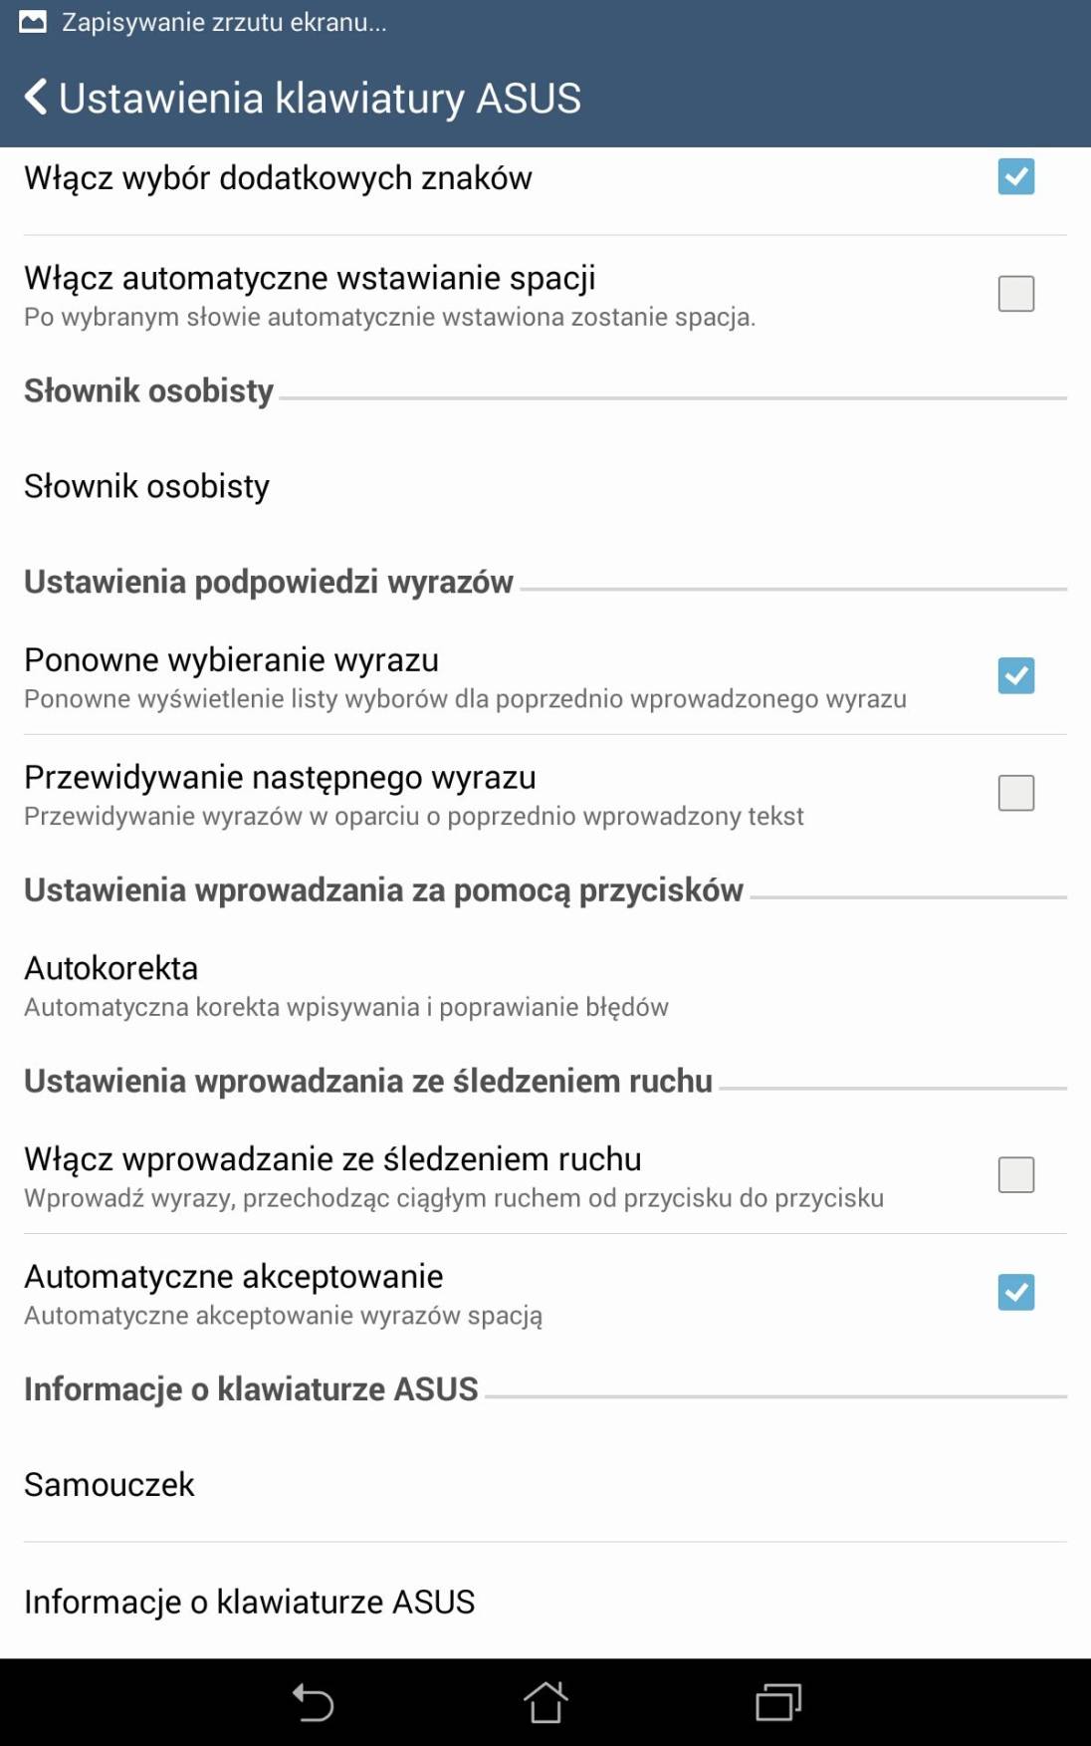The image size is (1091, 1746).
Task: Open the Autokorekta settings
Action: point(545,985)
